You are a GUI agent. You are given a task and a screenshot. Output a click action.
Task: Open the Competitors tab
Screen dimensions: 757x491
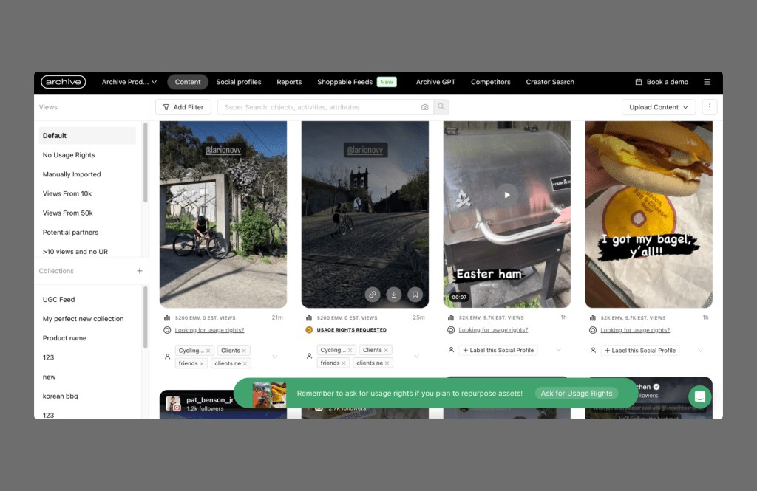(491, 82)
